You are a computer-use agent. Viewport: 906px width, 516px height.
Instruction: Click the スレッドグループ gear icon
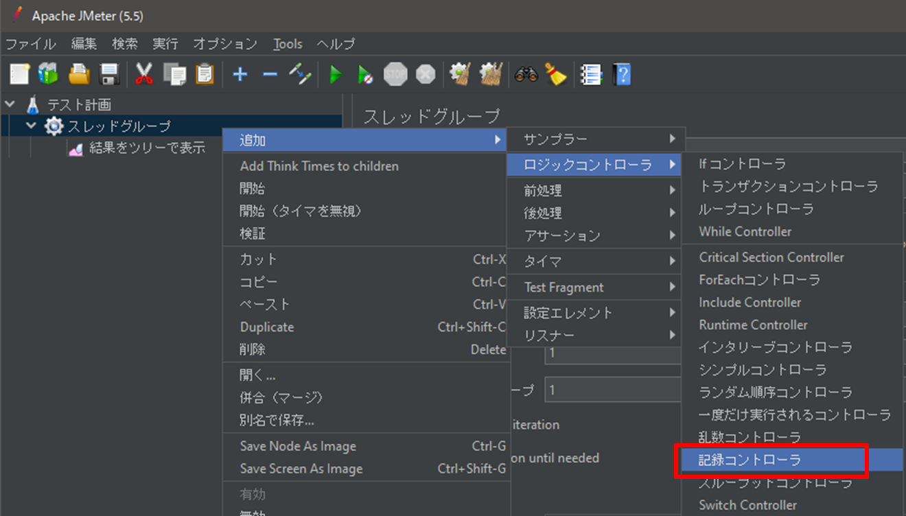[x=54, y=126]
